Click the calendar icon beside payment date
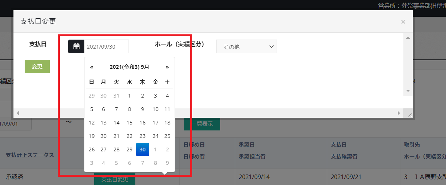This screenshot has height=185, width=446. click(76, 47)
